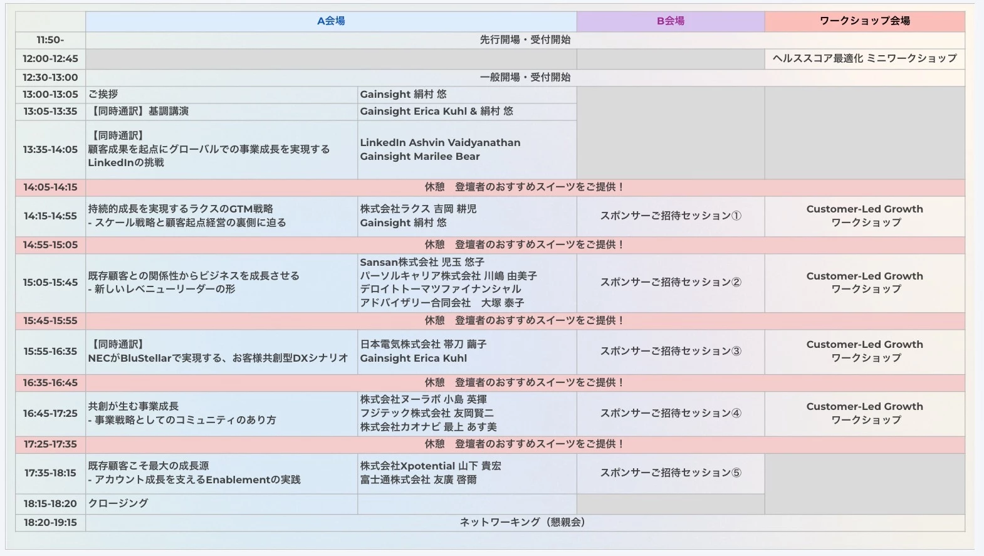Click 一般開場・受付開始 row text

[x=525, y=78]
